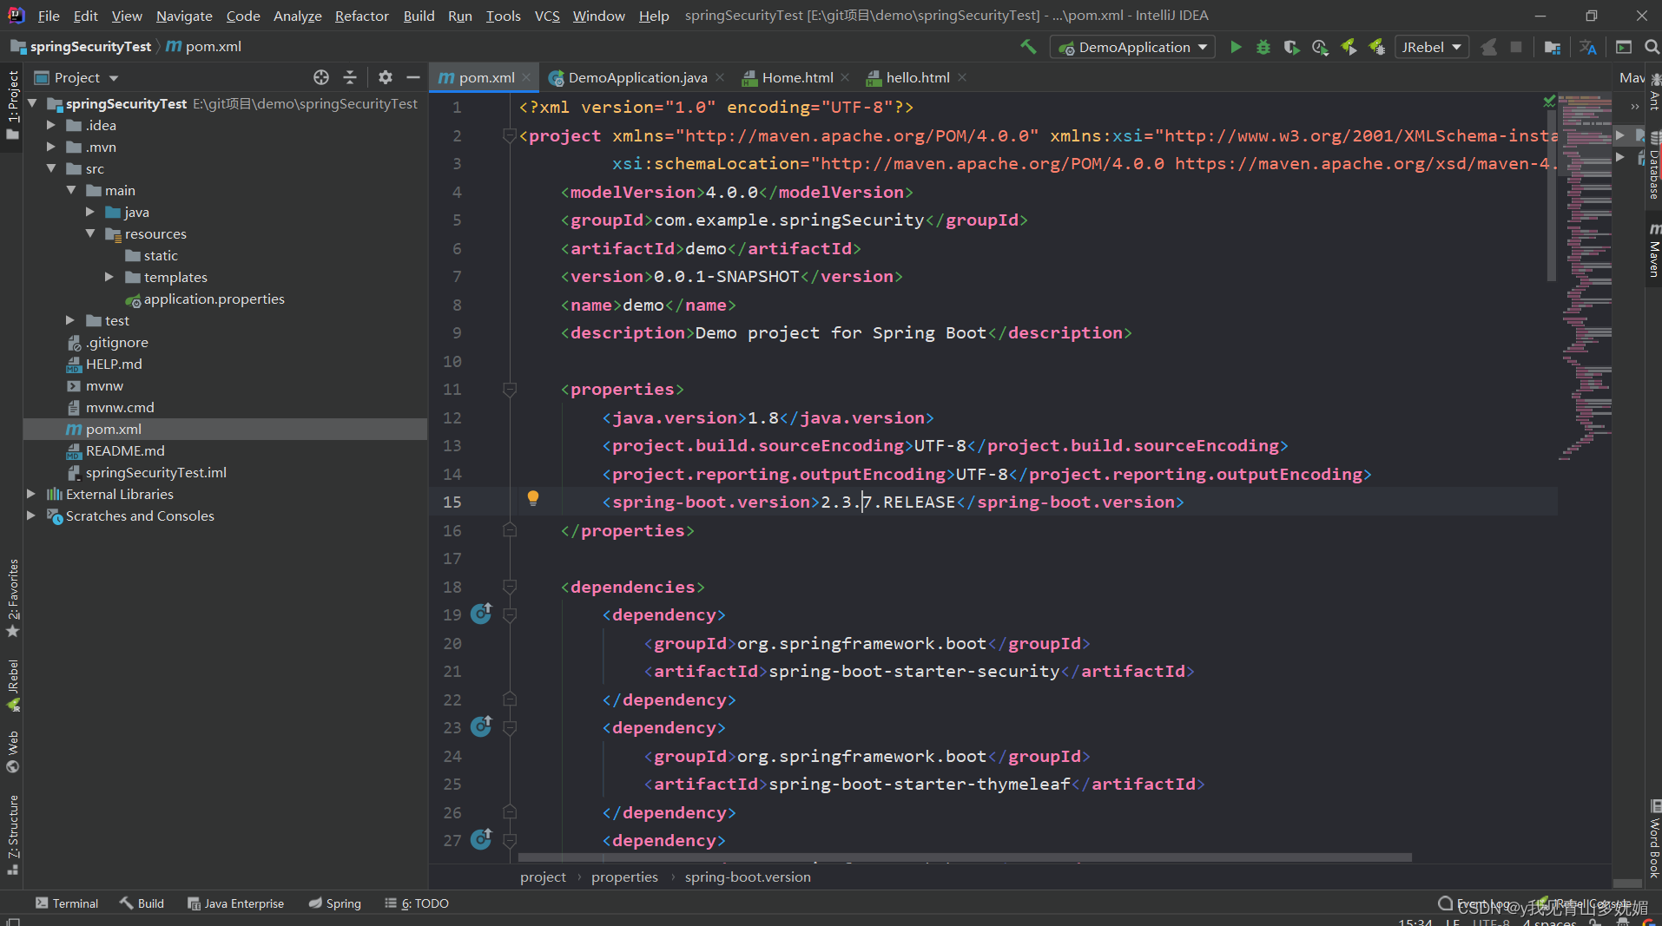1662x926 pixels.
Task: Click the Translate toolbar icon
Action: [x=1588, y=47]
